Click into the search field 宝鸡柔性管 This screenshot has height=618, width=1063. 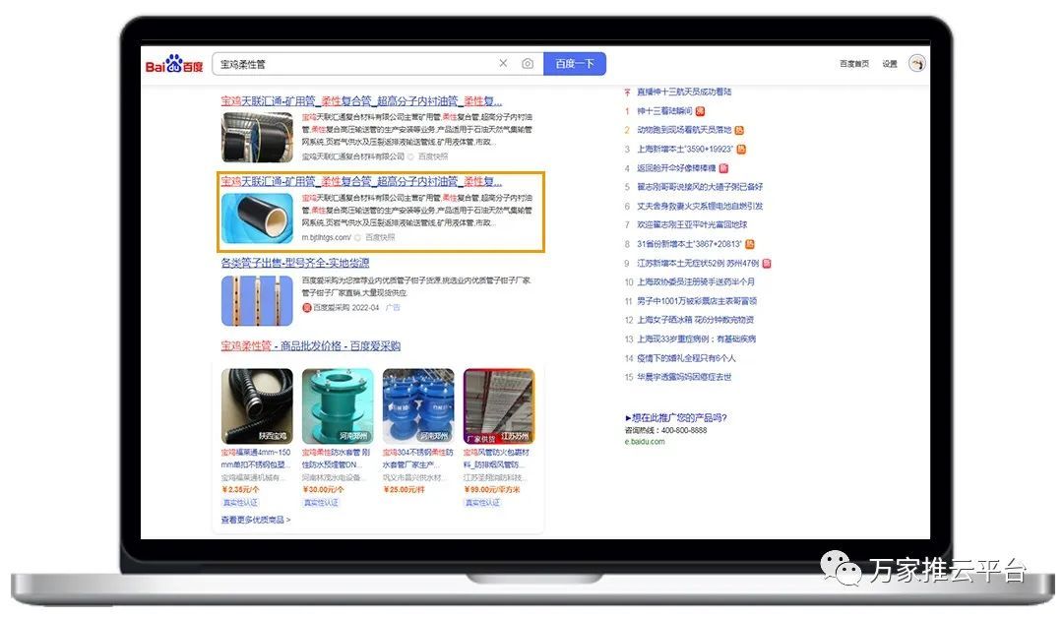pos(354,64)
